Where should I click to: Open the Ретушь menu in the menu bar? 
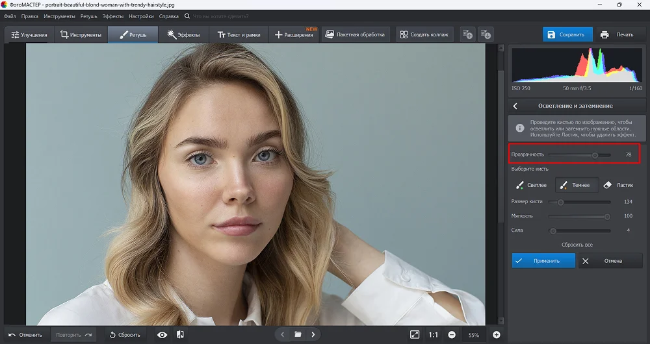click(88, 16)
